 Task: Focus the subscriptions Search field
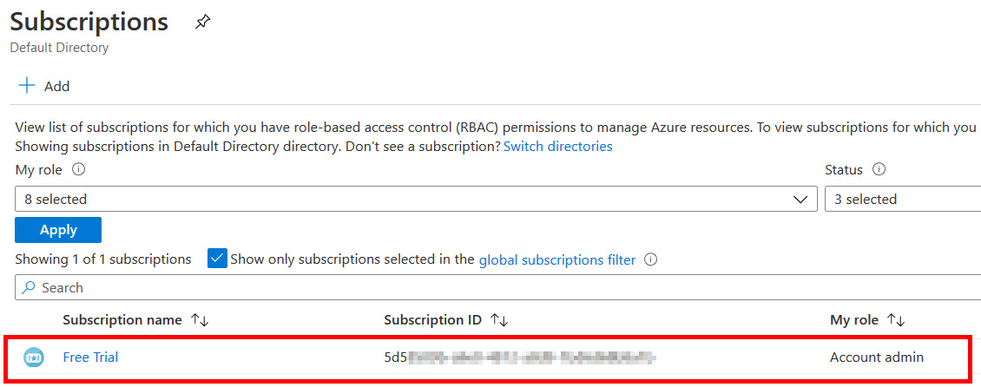pyautogui.click(x=498, y=287)
